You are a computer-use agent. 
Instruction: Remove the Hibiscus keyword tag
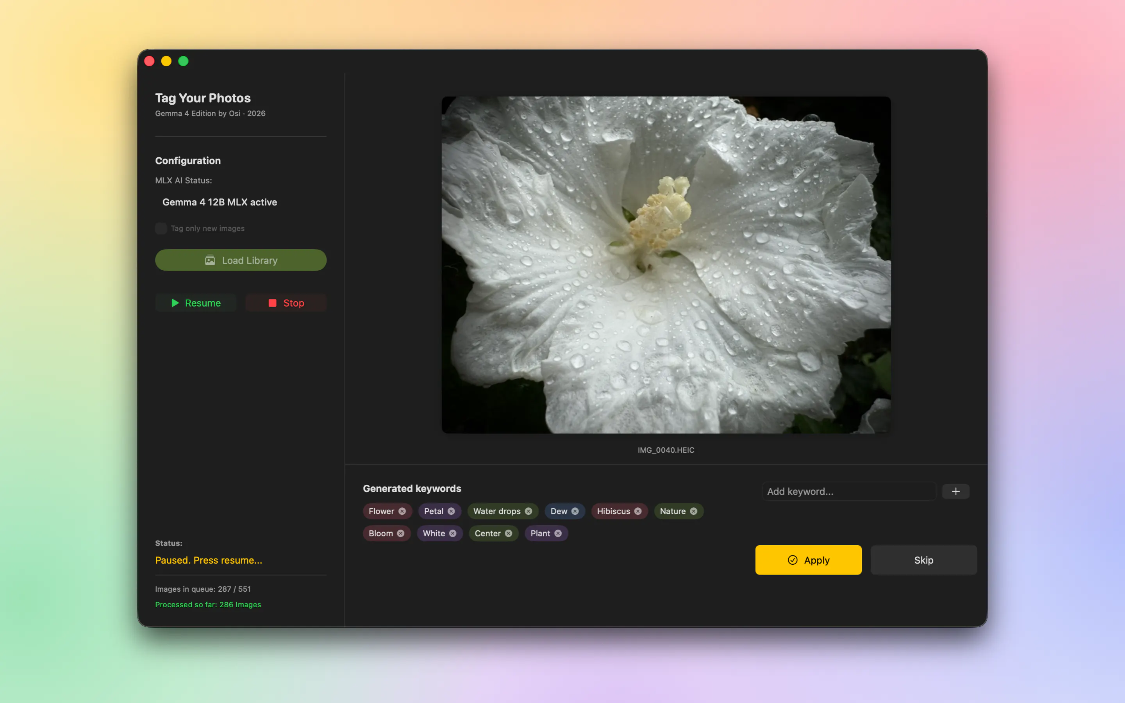pos(638,511)
